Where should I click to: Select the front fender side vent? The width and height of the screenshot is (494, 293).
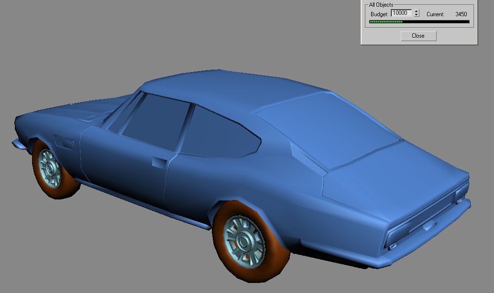tap(63, 142)
